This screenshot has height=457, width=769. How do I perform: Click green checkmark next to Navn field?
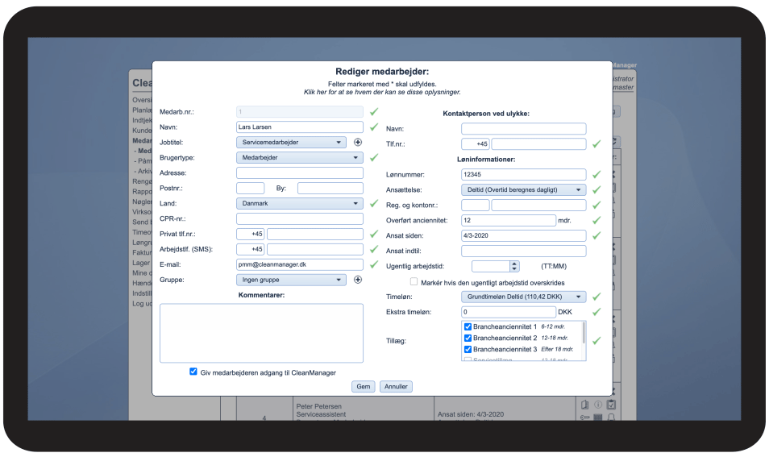coord(374,127)
